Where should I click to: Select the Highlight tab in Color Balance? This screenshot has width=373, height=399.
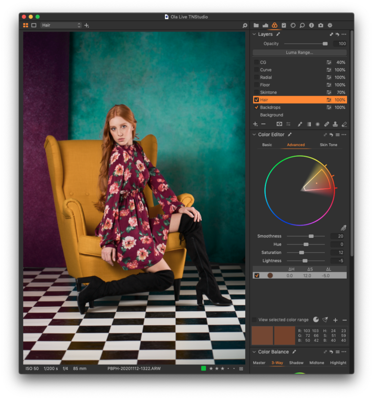click(x=338, y=363)
